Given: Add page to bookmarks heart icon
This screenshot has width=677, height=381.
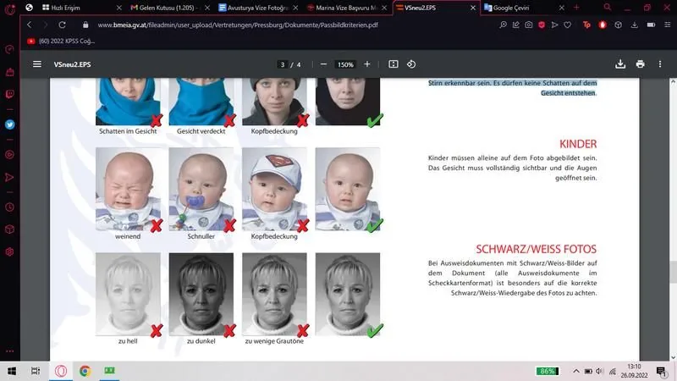Looking at the screenshot, I should tap(567, 25).
